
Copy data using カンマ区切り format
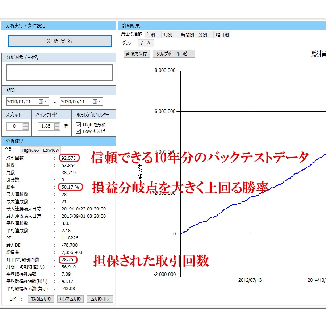70,299
